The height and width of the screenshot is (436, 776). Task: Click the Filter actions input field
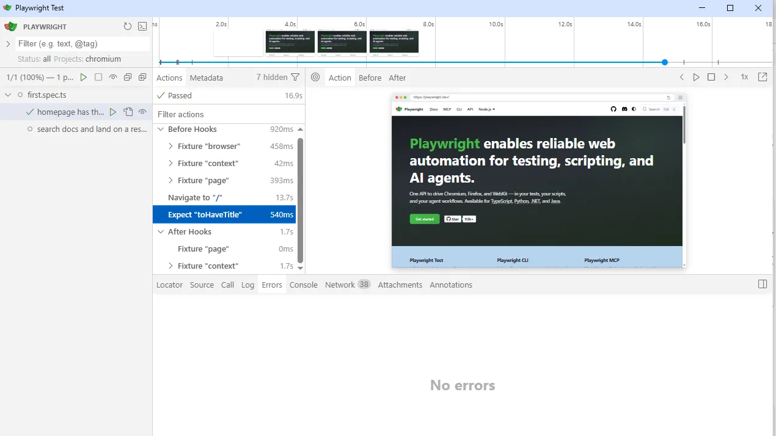coord(229,114)
